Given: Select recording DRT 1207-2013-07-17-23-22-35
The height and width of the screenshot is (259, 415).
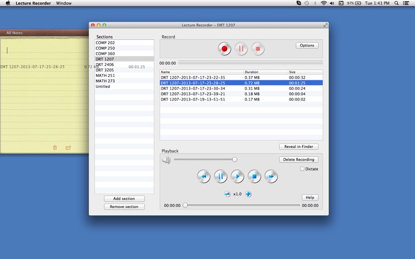Looking at the screenshot, I should click(241, 77).
